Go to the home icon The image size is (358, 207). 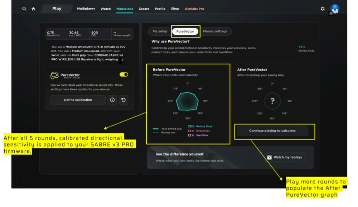click(33, 9)
